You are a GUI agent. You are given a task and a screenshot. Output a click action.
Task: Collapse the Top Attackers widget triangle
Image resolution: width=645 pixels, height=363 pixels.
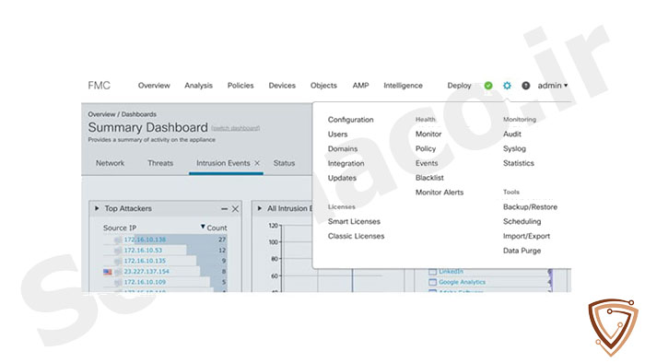point(97,208)
